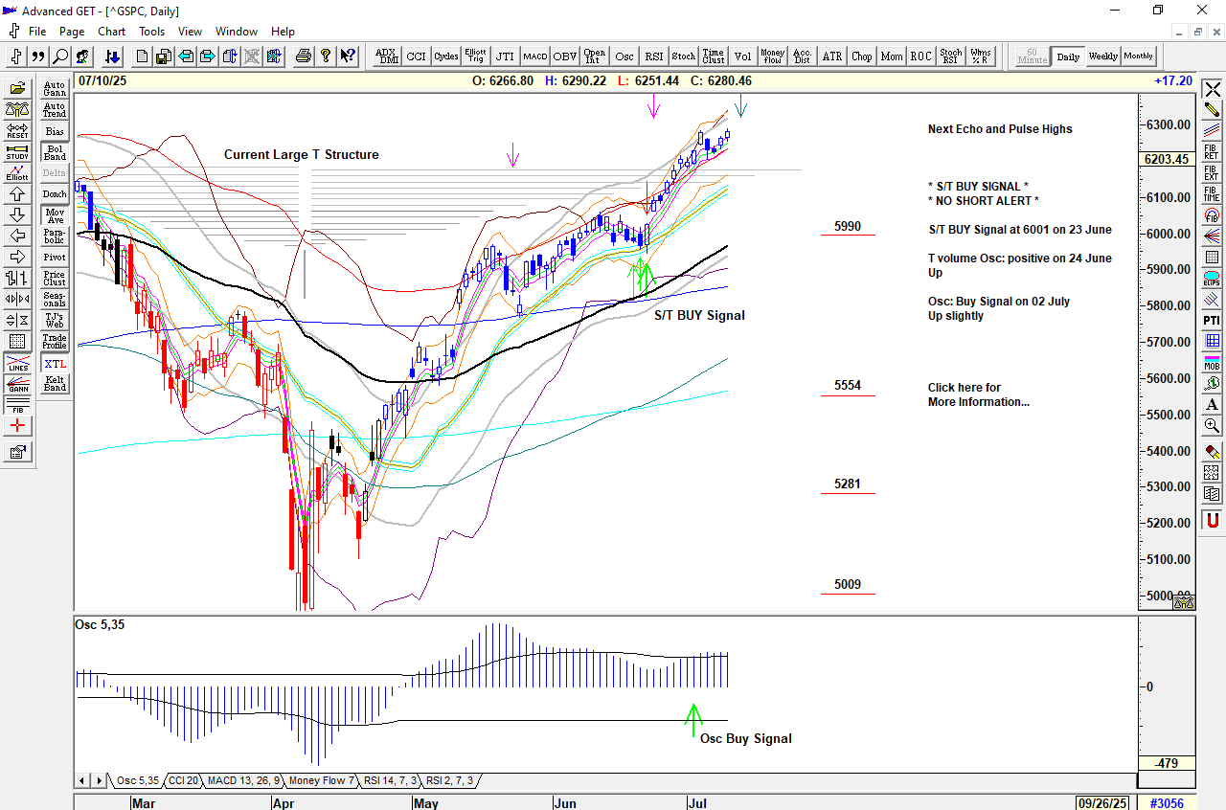
Task: Toggle the XTL indicator button
Action: point(55,364)
